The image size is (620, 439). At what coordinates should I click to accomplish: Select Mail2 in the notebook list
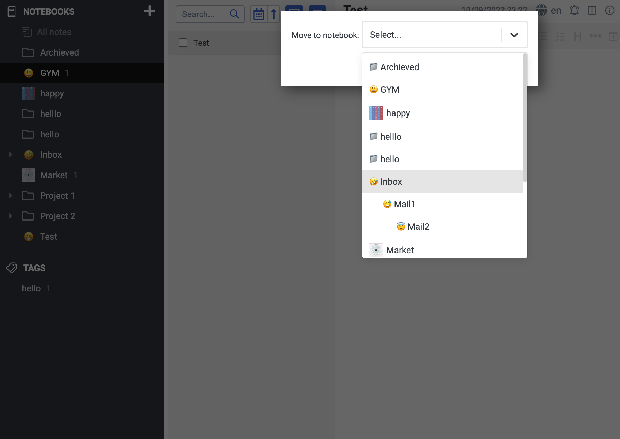(x=418, y=226)
